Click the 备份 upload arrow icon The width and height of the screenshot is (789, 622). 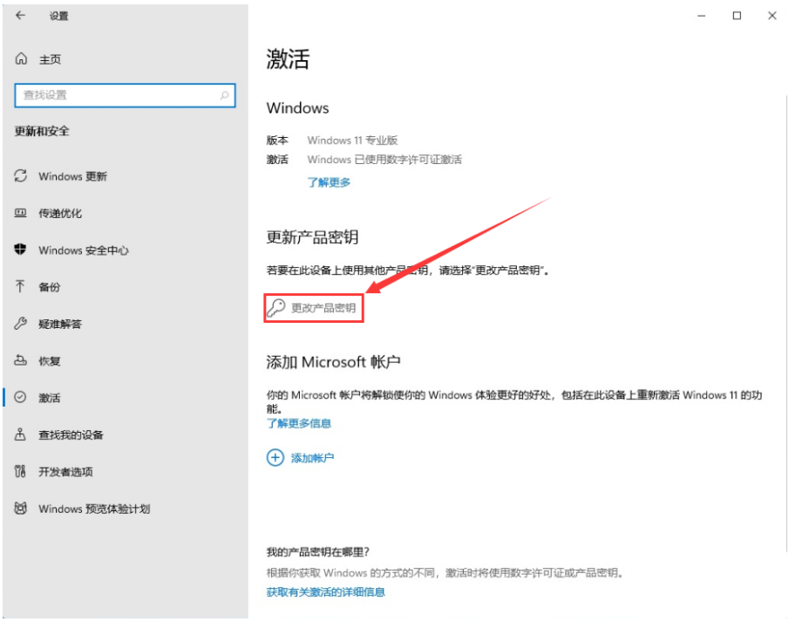[20, 286]
